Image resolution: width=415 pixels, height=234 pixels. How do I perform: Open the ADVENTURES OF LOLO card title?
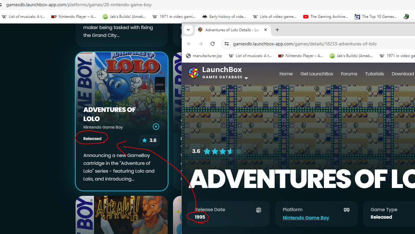(109, 114)
